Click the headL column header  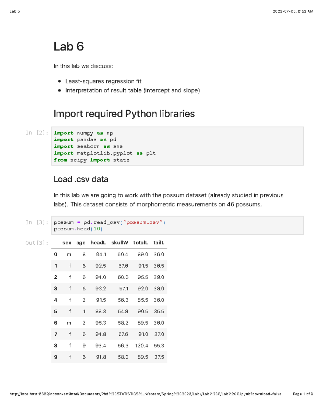pyautogui.click(x=98, y=243)
